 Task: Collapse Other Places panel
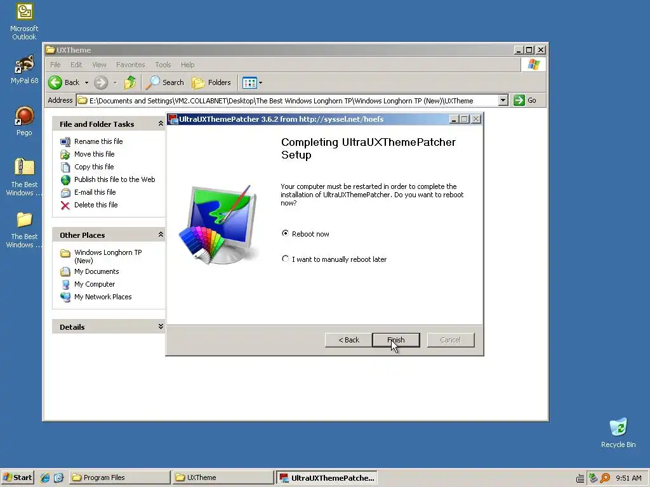(x=161, y=235)
